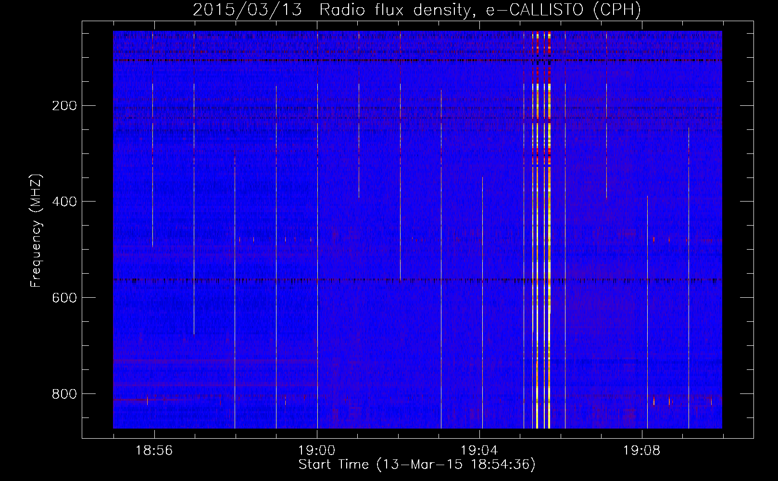Screen dimensions: 778x481
Task: Click the 400 frequency tick label
Action: (x=64, y=202)
